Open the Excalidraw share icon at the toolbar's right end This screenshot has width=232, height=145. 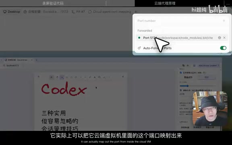pyautogui.click(x=123, y=77)
